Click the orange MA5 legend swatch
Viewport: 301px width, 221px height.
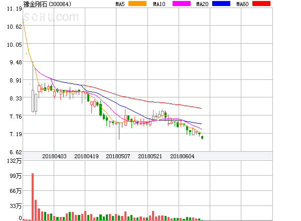tap(137, 4)
